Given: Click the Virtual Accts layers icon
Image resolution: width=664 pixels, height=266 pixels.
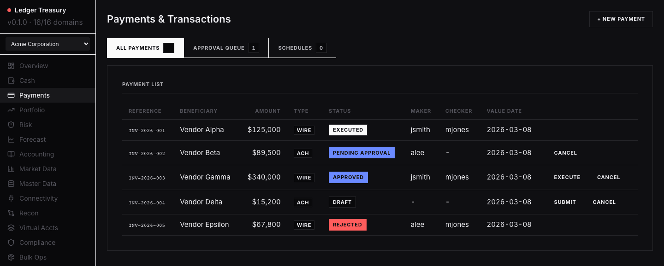Looking at the screenshot, I should pyautogui.click(x=11, y=228).
